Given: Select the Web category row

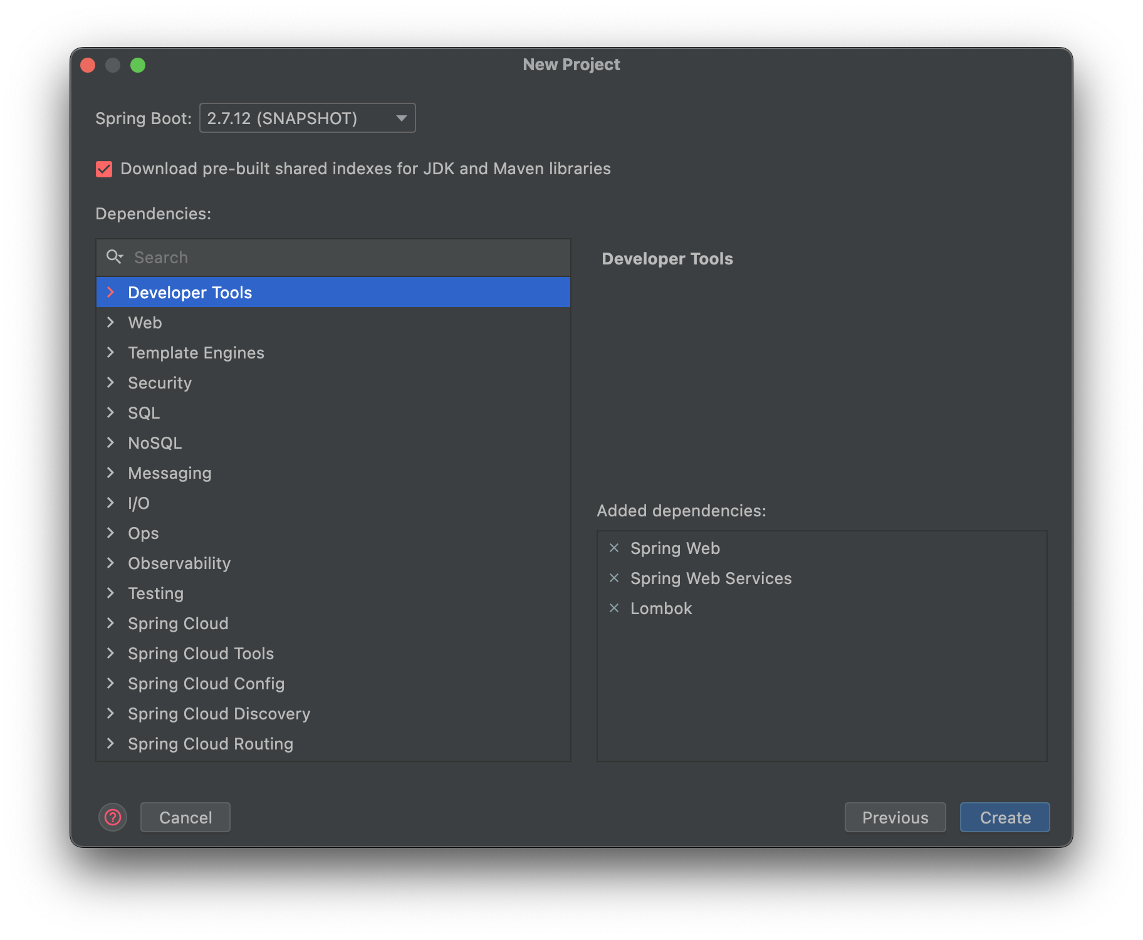Looking at the screenshot, I should pos(333,322).
